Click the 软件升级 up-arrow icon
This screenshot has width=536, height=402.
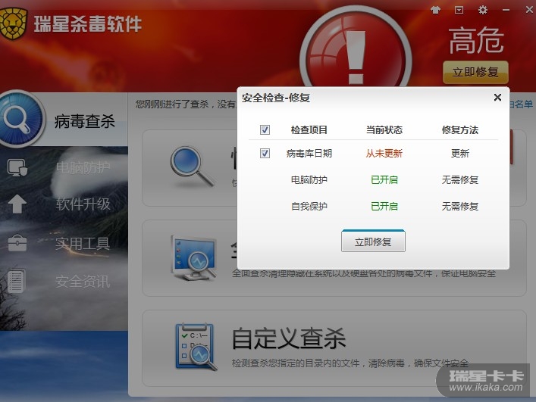point(17,204)
